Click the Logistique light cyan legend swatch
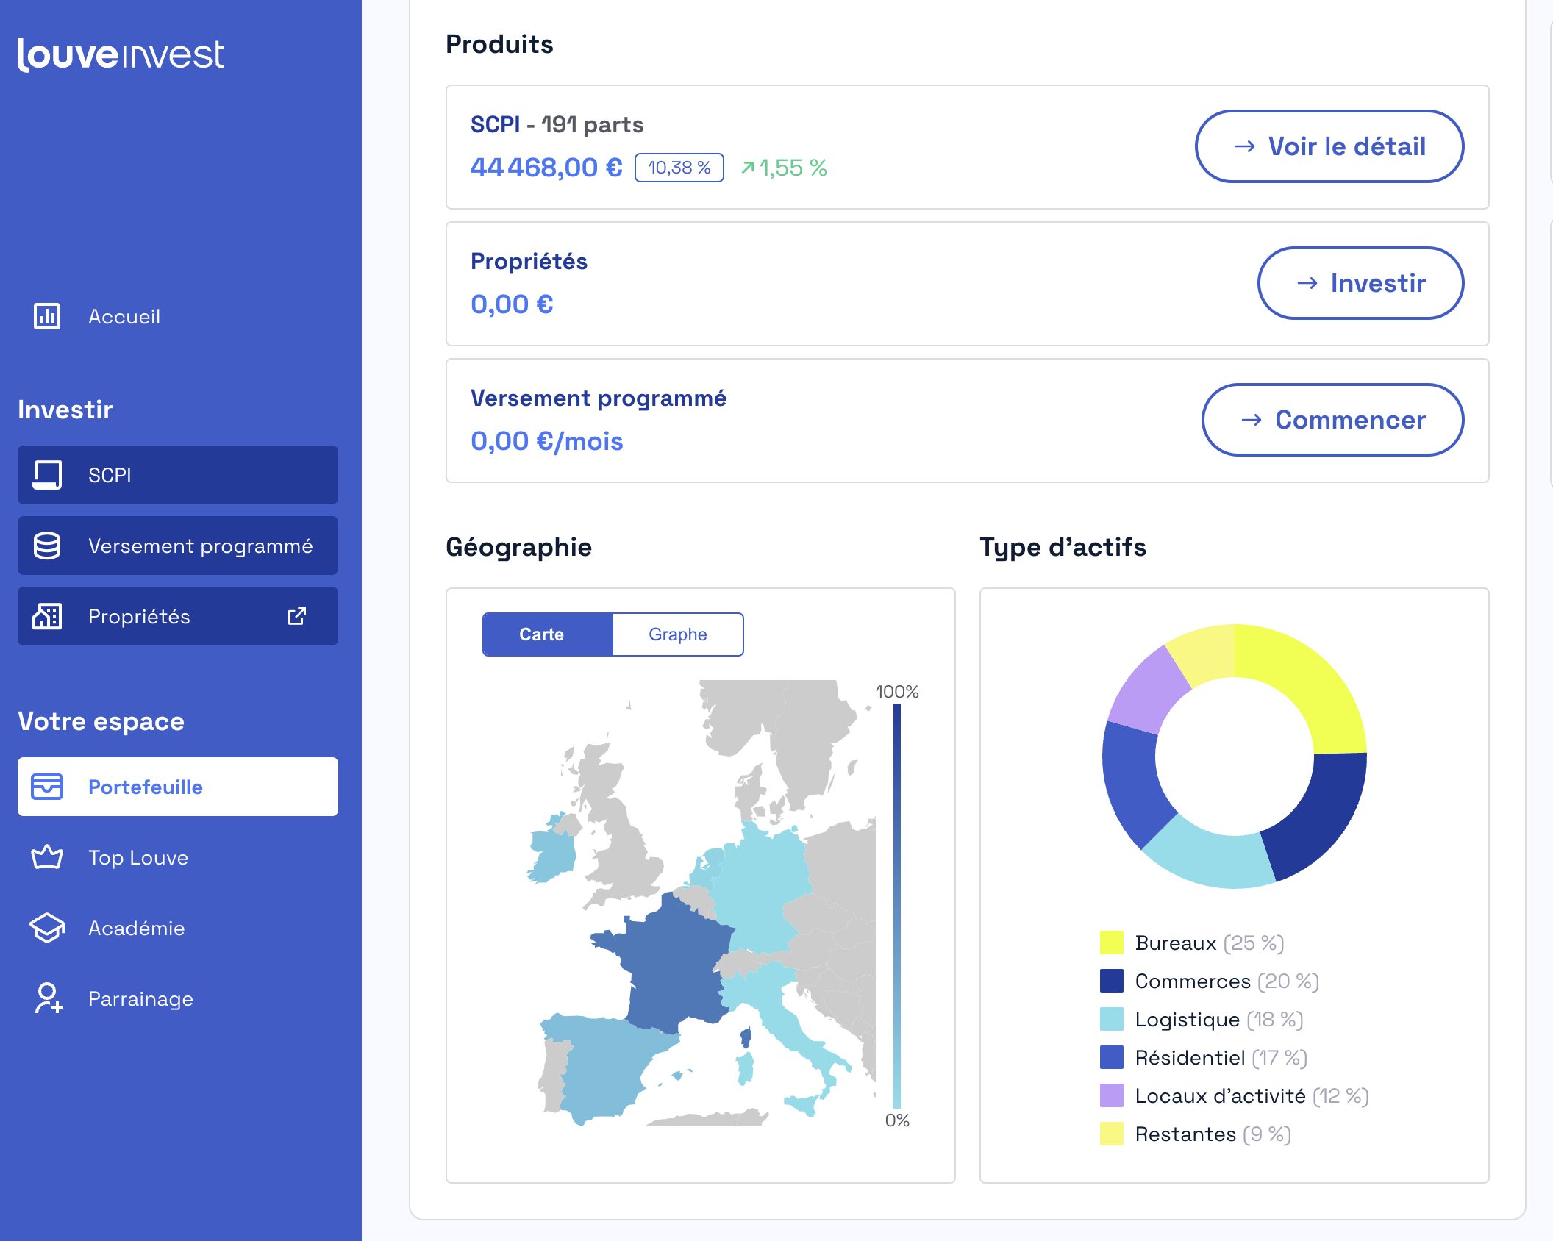The height and width of the screenshot is (1241, 1553). 1112,1019
